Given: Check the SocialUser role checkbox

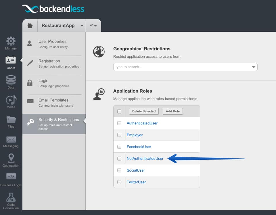Looking at the screenshot, I should pos(119,170).
